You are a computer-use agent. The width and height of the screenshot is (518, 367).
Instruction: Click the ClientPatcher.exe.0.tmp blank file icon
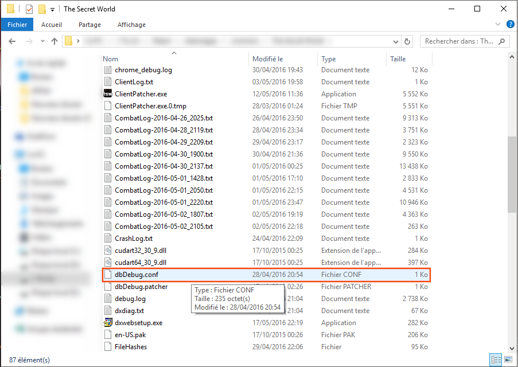click(108, 106)
